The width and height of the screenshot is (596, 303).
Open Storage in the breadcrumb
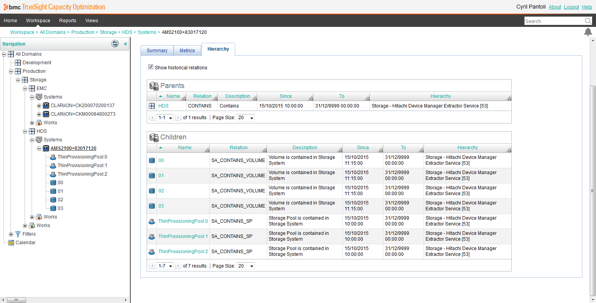tap(108, 32)
